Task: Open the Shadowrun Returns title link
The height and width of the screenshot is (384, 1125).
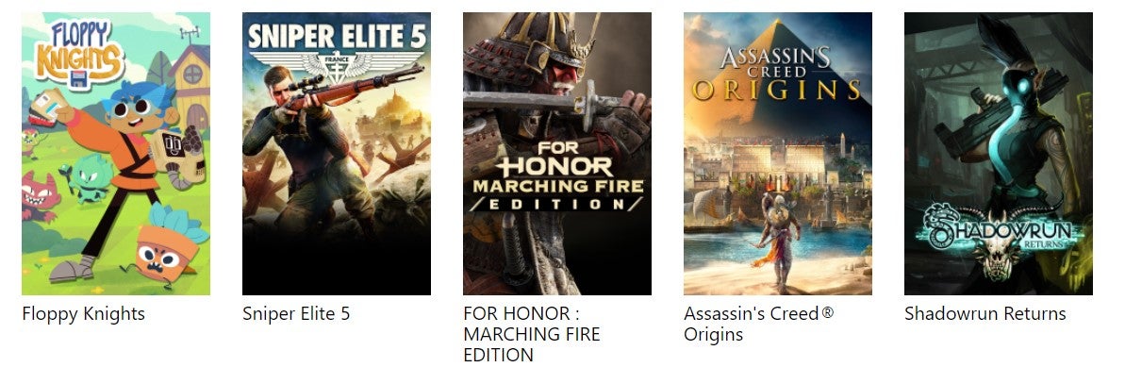Action: coord(985,314)
